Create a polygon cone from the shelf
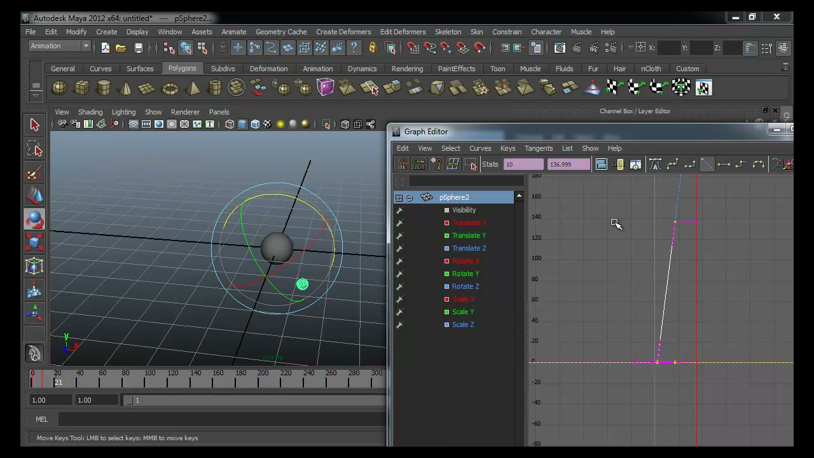 pyautogui.click(x=125, y=88)
